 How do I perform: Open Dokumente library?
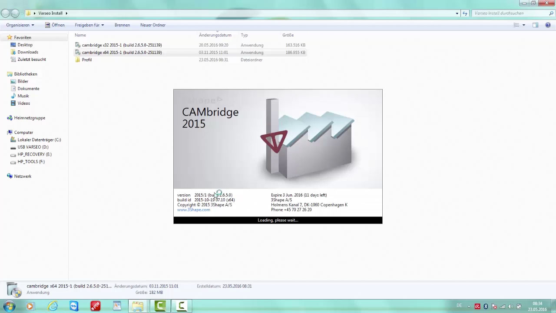coord(28,89)
